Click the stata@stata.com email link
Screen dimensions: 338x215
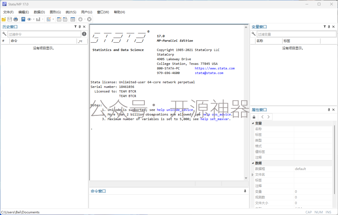(x=209, y=73)
